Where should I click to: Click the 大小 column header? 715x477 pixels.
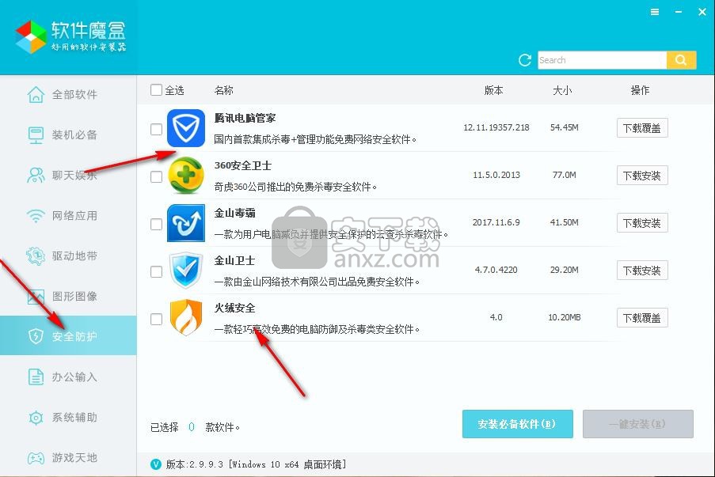tap(562, 90)
